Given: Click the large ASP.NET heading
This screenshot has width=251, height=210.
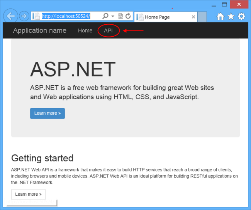Looking at the screenshot, I should [x=73, y=69].
